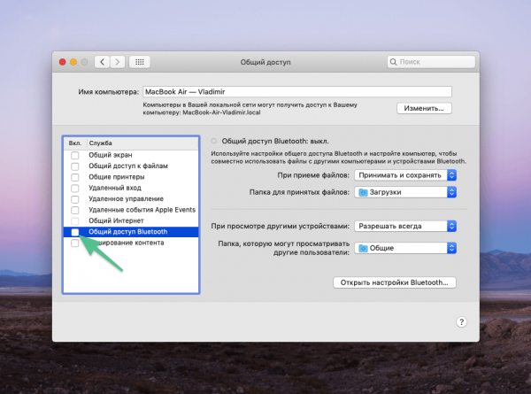Select the Удаленное управление row

[131, 199]
